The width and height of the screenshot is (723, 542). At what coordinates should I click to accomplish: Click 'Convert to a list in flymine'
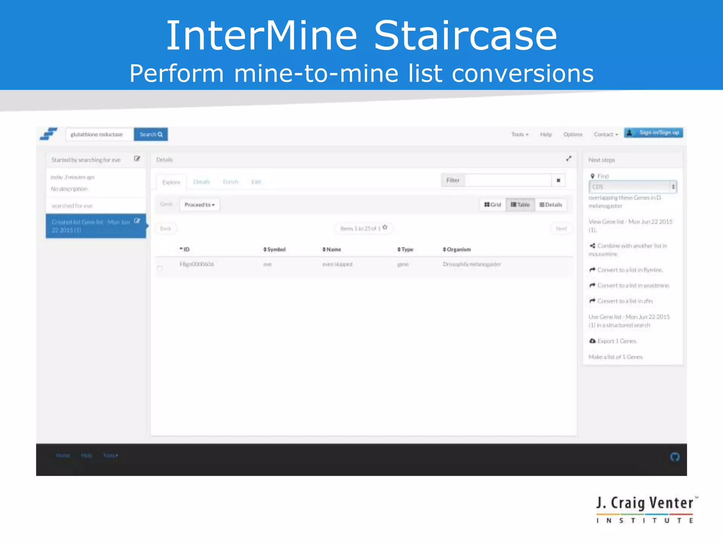[626, 270]
